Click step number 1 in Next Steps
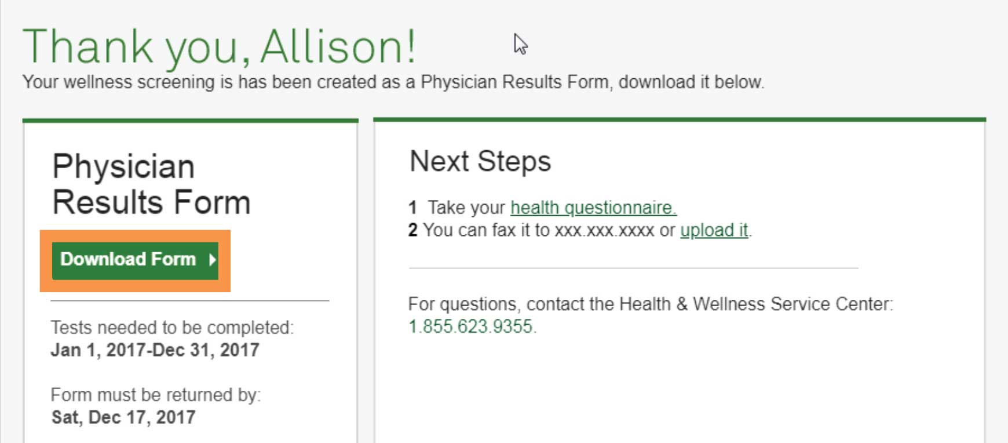Viewport: 1008px width, 443px height. (412, 208)
